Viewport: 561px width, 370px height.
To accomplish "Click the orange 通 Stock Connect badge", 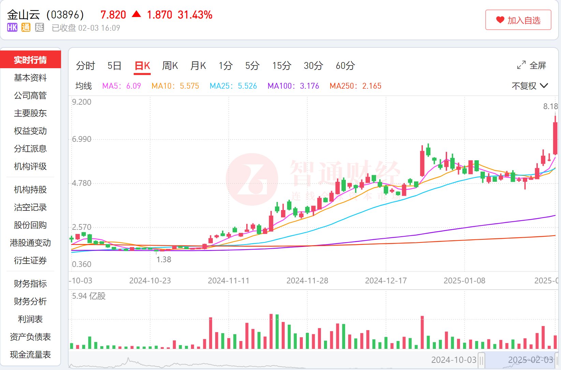I will tap(26, 28).
